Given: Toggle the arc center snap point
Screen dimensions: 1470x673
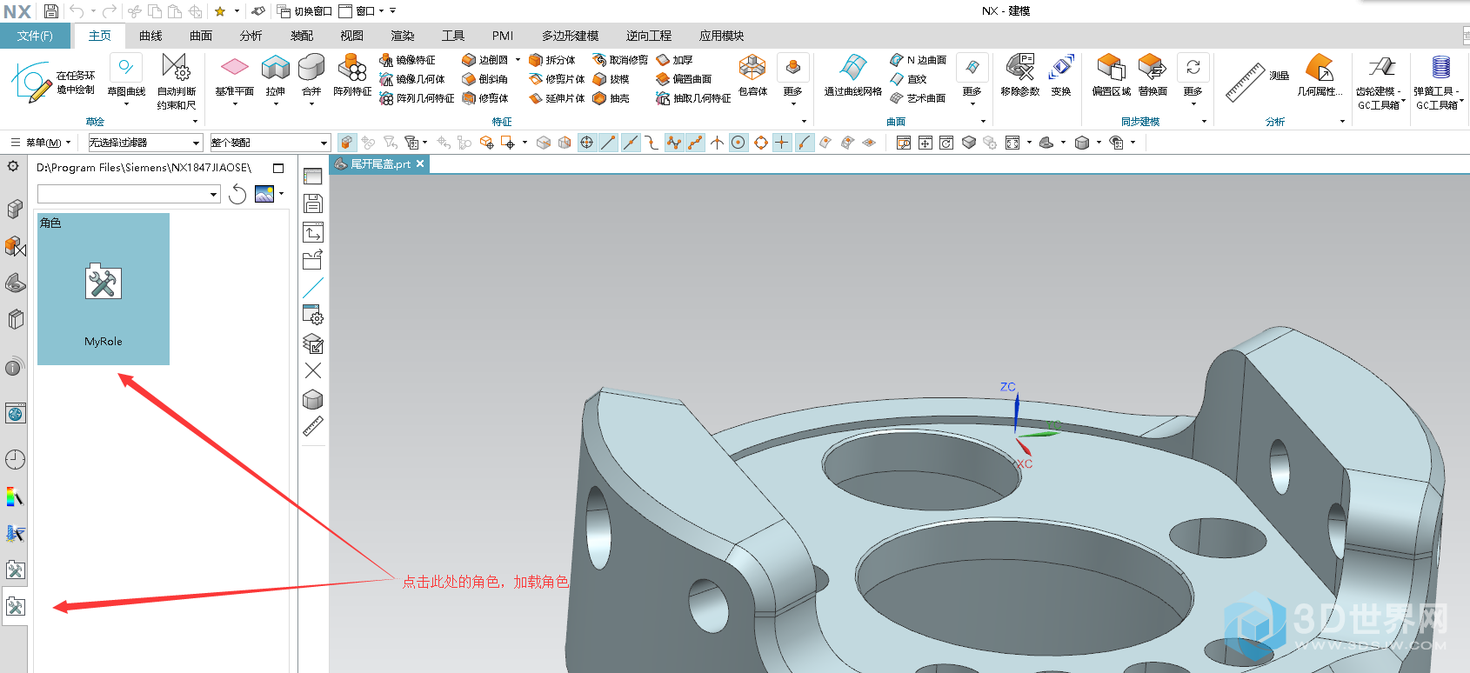Looking at the screenshot, I should click(738, 143).
